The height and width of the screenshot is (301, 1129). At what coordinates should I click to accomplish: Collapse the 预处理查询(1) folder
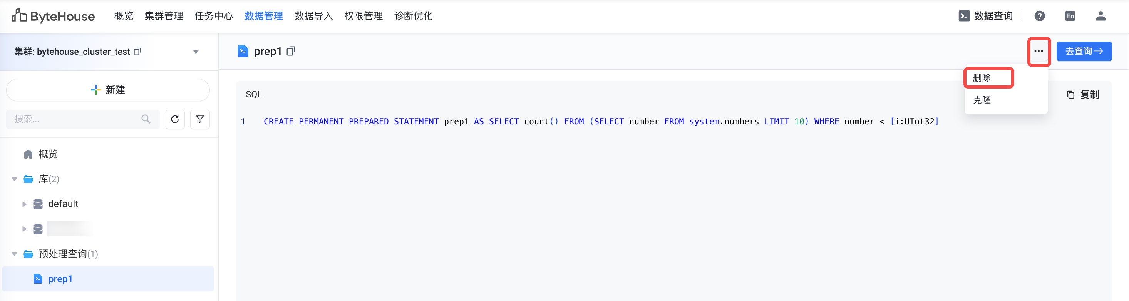coord(15,254)
